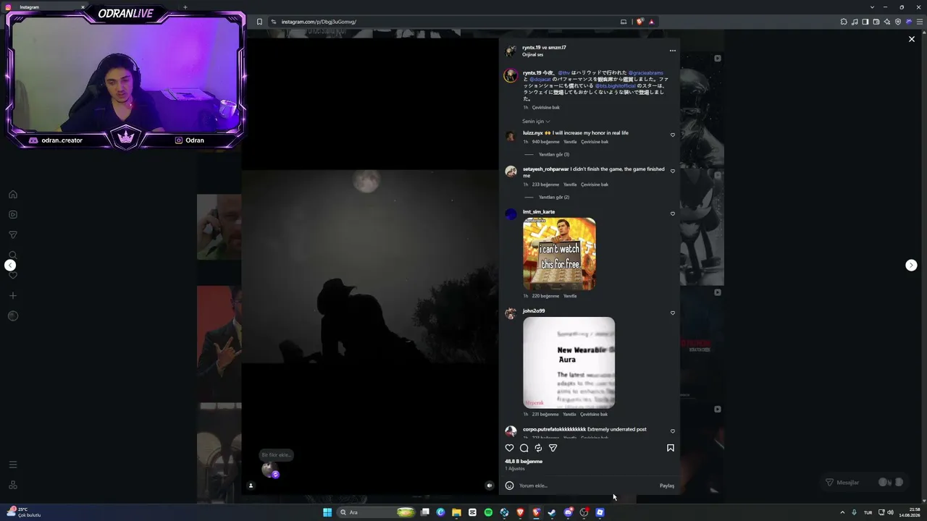
Task: Save the post with bookmark icon
Action: pyautogui.click(x=670, y=448)
